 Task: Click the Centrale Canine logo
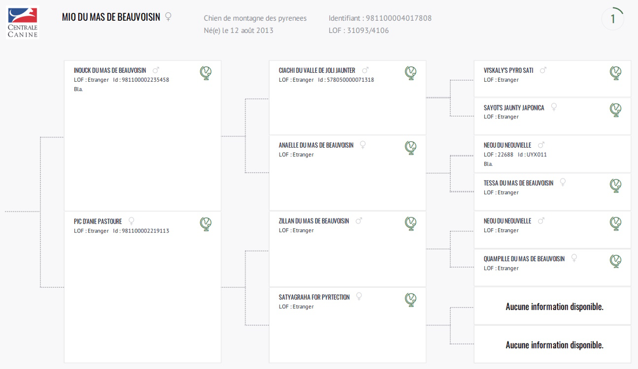(23, 23)
